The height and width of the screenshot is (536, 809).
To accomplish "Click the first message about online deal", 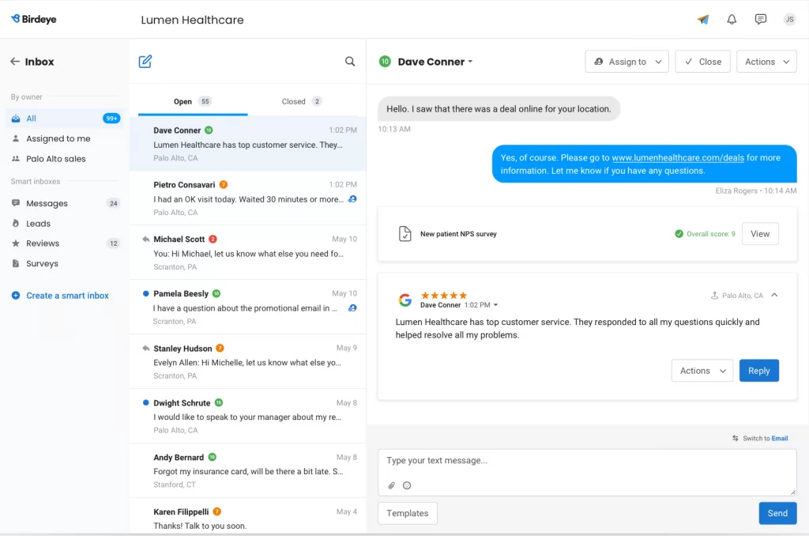I will click(x=499, y=109).
